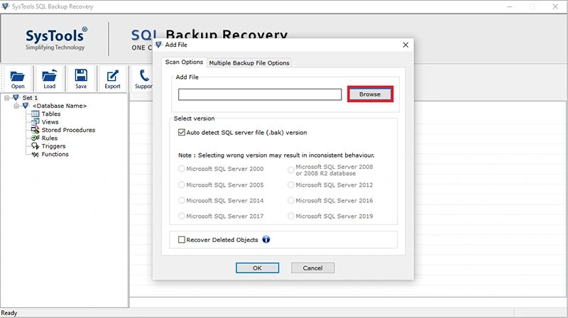Select Microsoft SQL Server 2017 radio
Screen dimensions: 568x318
click(182, 216)
